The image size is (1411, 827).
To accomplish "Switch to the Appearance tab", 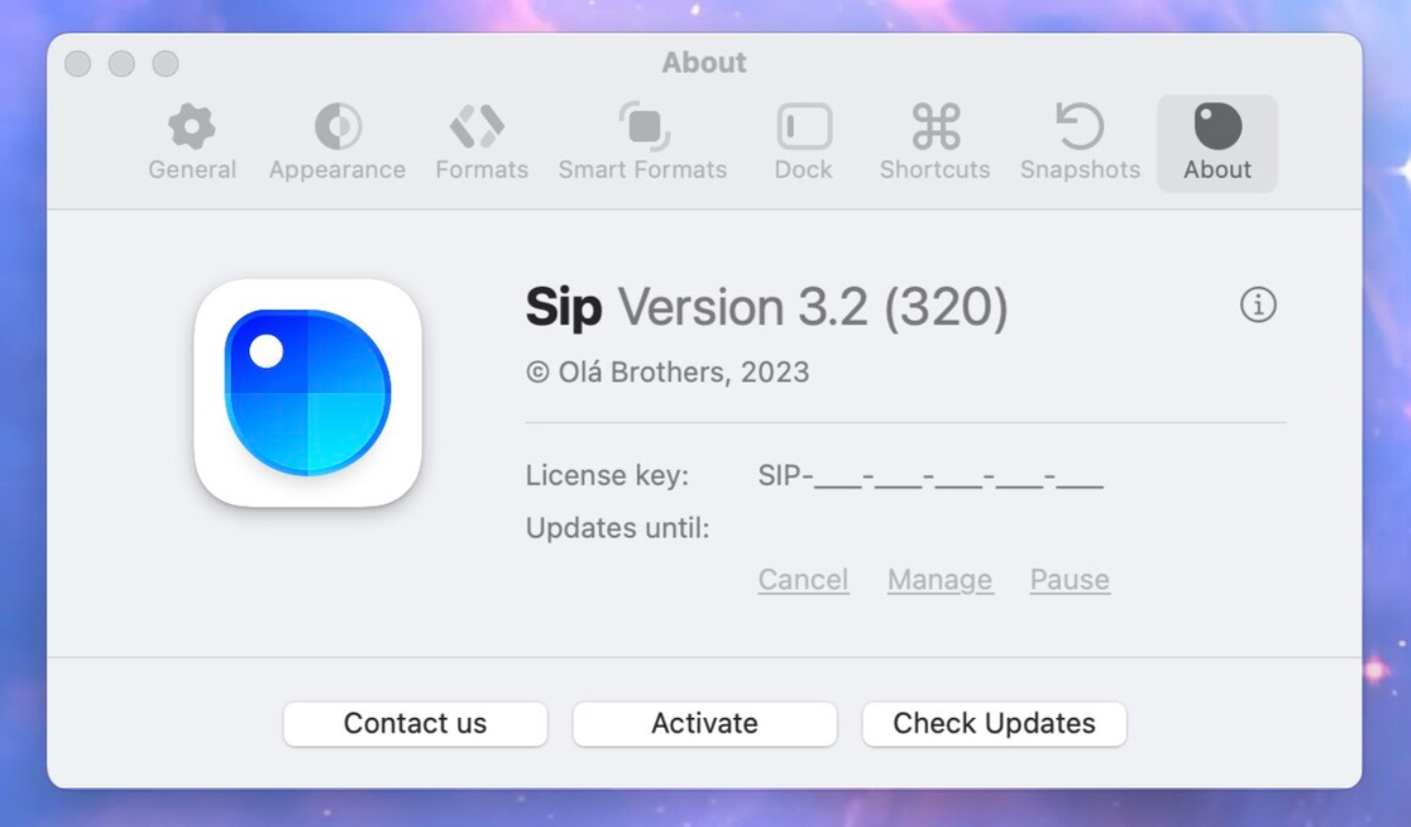I will tap(337, 143).
